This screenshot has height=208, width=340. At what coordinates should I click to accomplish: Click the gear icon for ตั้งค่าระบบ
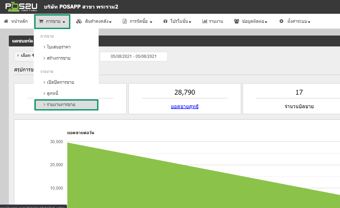click(x=281, y=21)
